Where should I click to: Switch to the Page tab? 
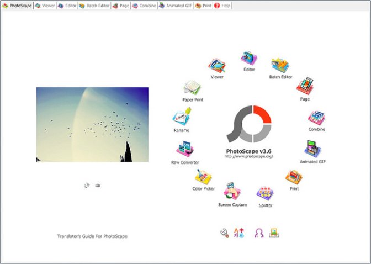121,6
